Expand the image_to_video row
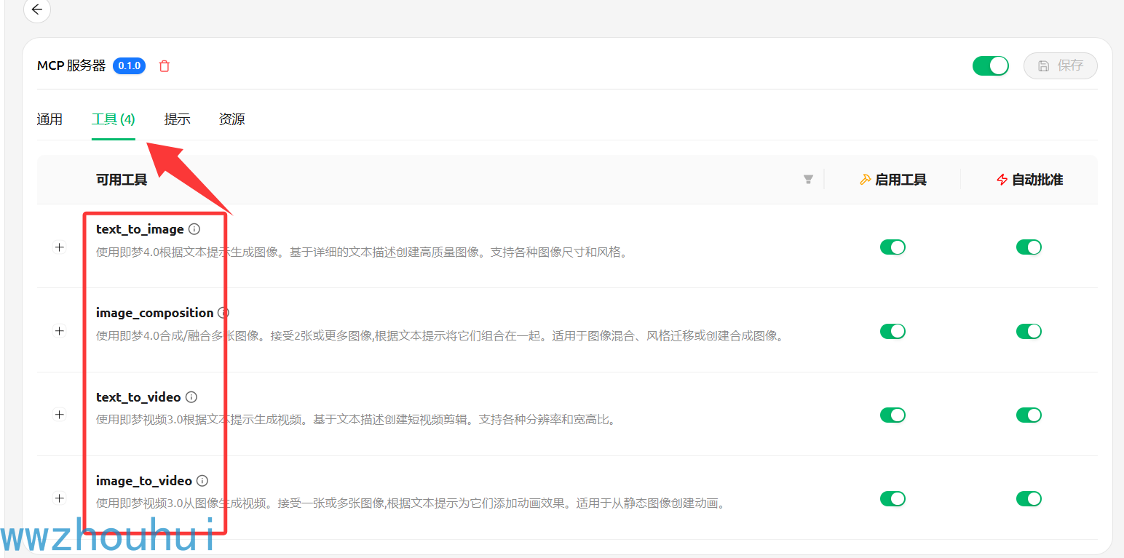1124x558 pixels. click(60, 498)
